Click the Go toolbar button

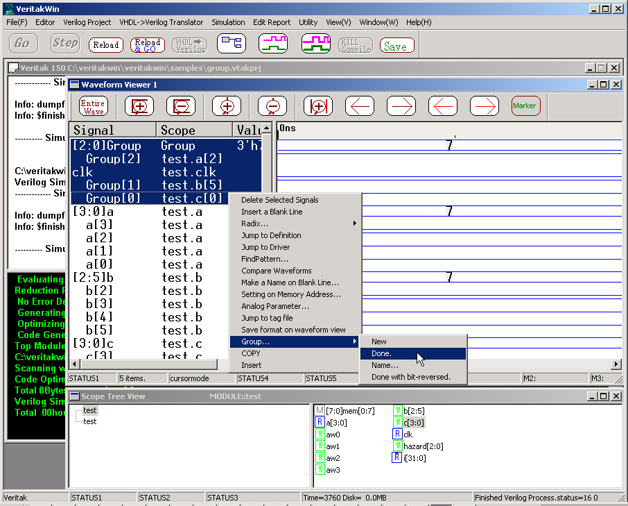[x=24, y=43]
